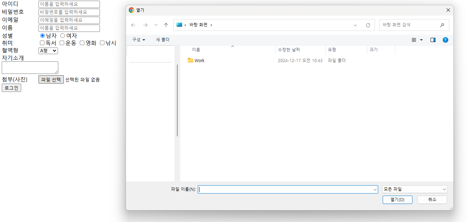Click the 바탕 화면 검색 box
The image size is (468, 222).
(x=414, y=25)
